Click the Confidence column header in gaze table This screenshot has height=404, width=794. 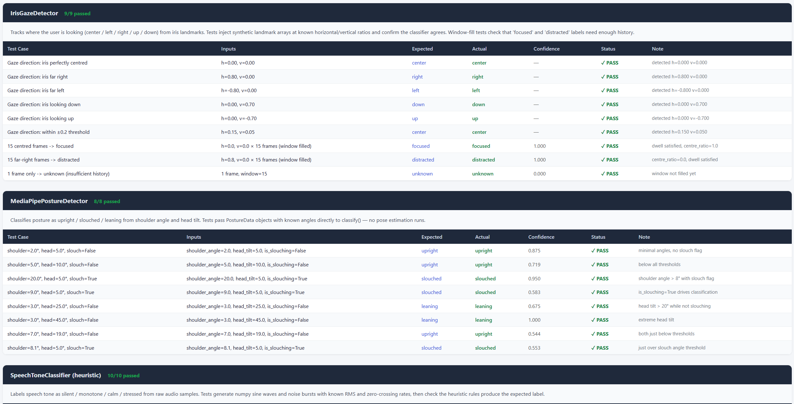click(546, 49)
